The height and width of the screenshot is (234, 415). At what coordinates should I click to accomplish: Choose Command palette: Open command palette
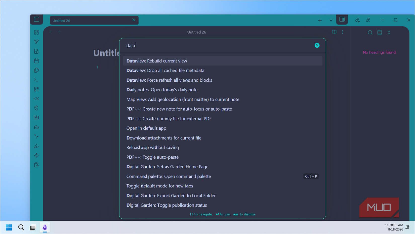click(x=223, y=176)
